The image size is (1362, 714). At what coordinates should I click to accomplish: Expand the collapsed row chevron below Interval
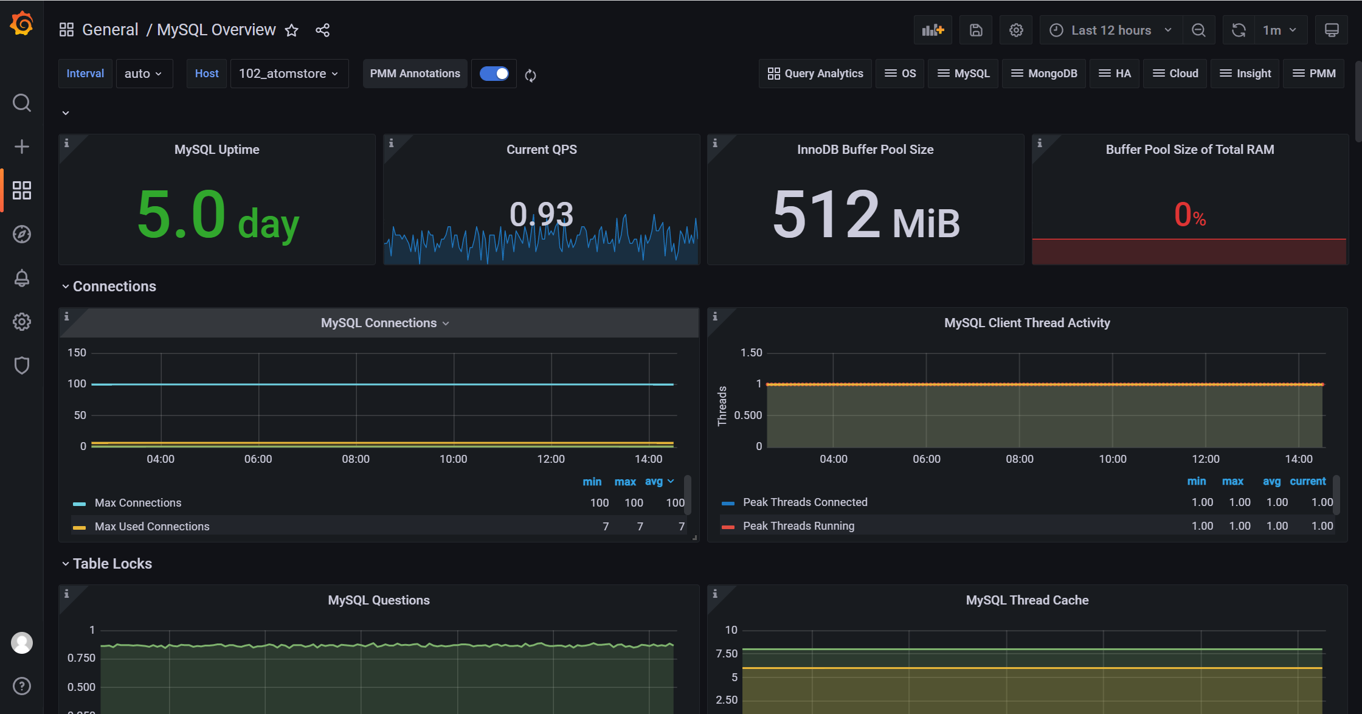click(x=66, y=113)
